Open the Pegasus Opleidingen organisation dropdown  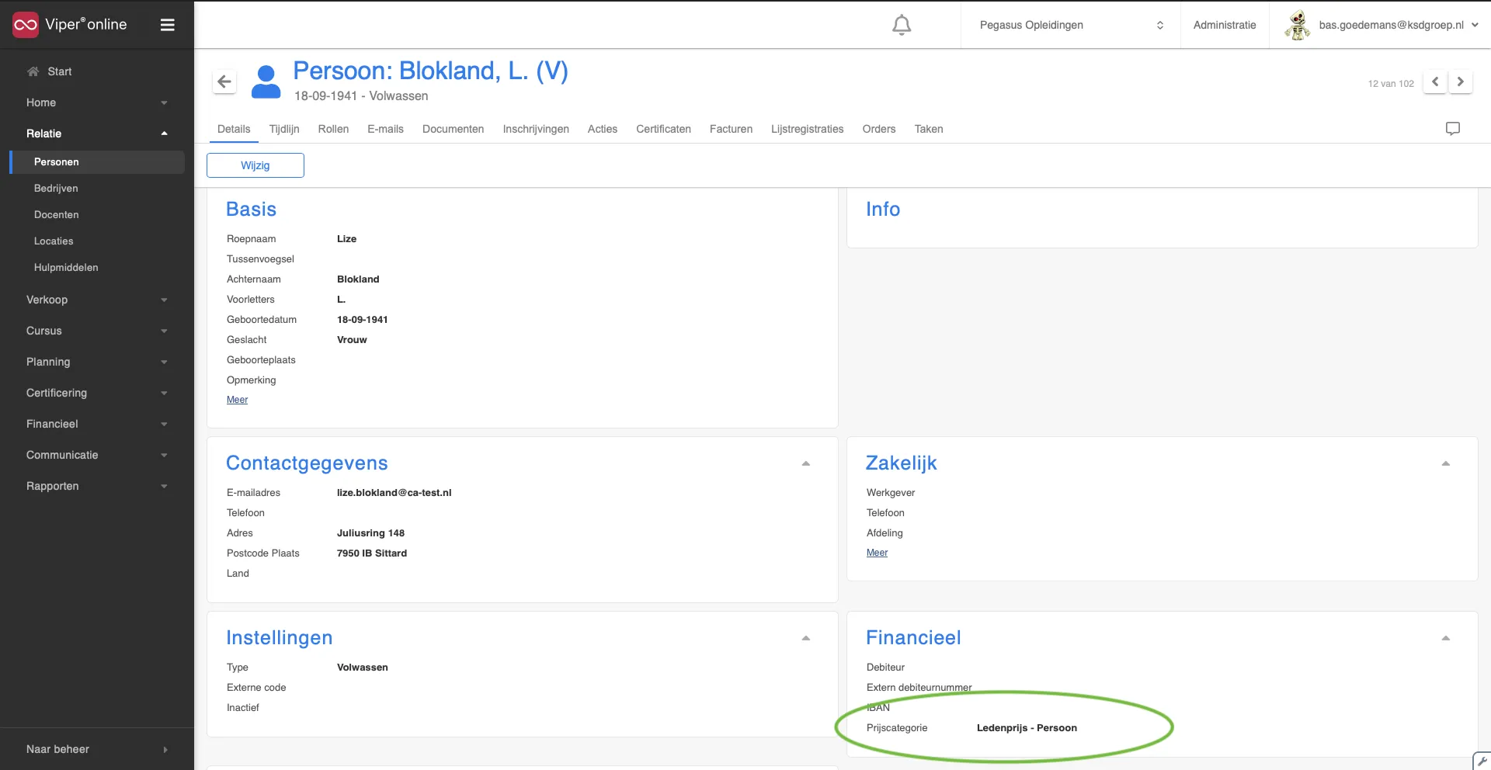coord(1071,25)
